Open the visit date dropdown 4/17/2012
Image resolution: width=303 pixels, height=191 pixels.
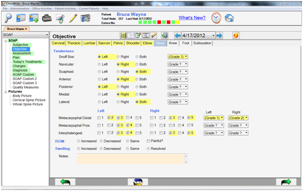pyautogui.click(x=213, y=35)
